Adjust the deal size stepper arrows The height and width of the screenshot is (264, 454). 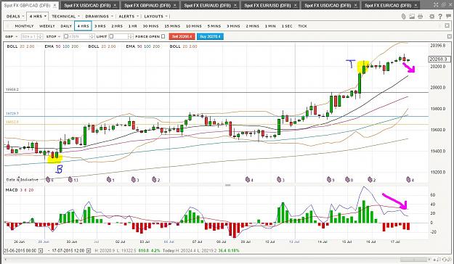point(40,37)
